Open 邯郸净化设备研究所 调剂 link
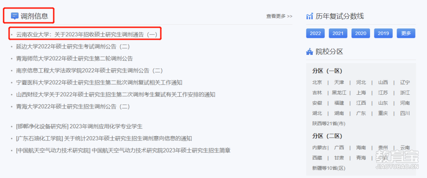427x178 pixels. point(79,126)
